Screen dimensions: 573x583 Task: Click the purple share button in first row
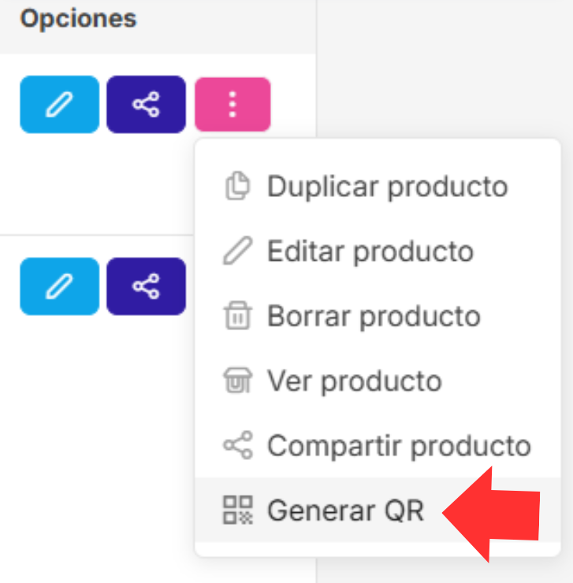click(x=146, y=104)
